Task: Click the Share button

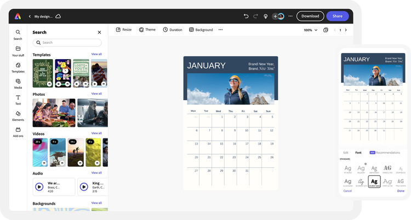Action: tap(338, 16)
